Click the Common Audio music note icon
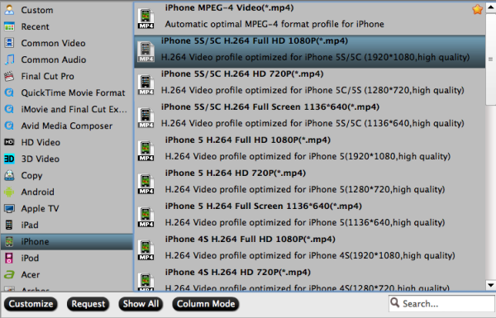 coord(9,59)
